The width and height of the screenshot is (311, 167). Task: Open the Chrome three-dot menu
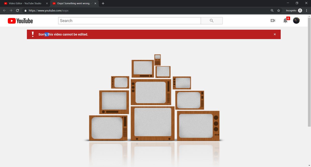click(307, 10)
